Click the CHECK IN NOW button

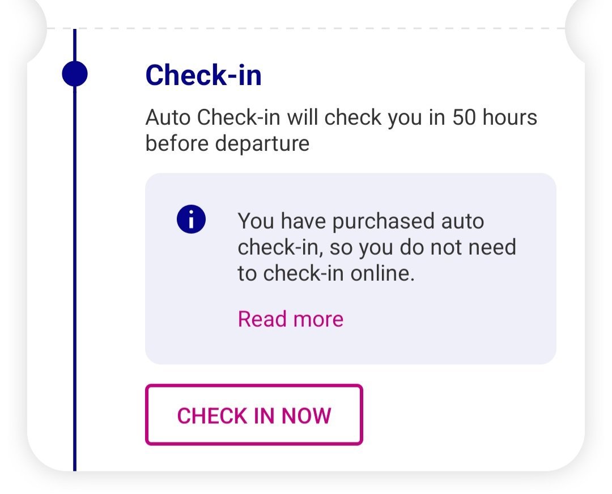254,415
